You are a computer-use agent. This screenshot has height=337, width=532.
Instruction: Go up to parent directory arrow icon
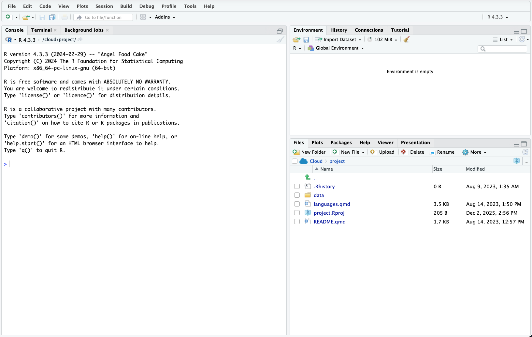click(308, 177)
